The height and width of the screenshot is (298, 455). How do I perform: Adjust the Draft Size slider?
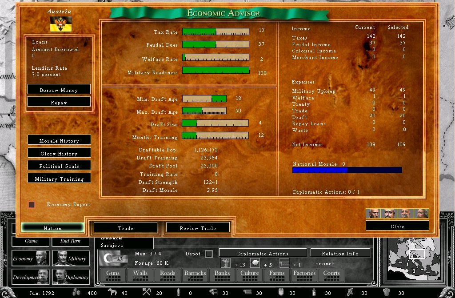216,123
